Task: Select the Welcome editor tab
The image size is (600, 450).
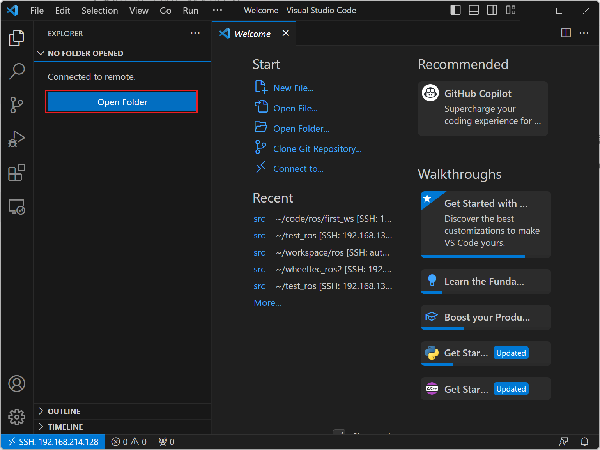Action: point(254,34)
